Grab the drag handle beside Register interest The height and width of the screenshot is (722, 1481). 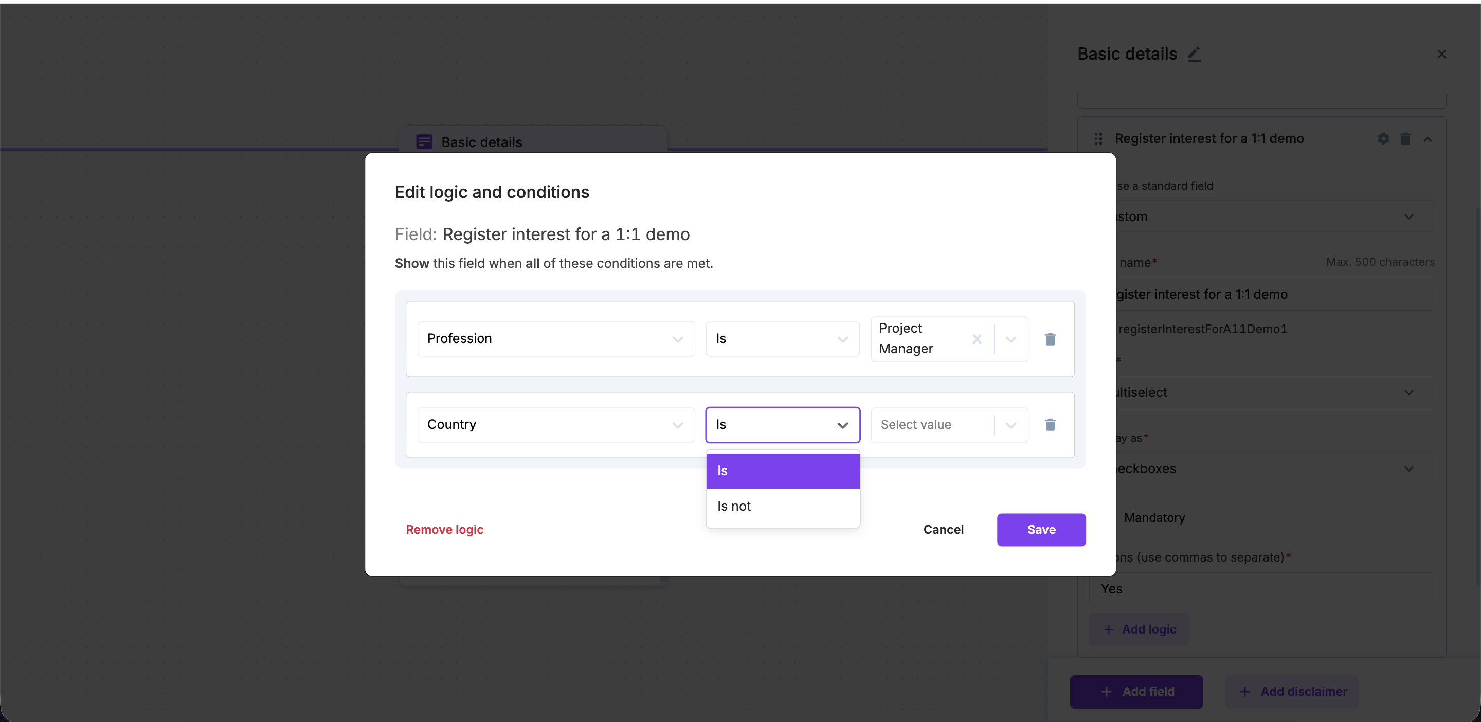coord(1098,138)
